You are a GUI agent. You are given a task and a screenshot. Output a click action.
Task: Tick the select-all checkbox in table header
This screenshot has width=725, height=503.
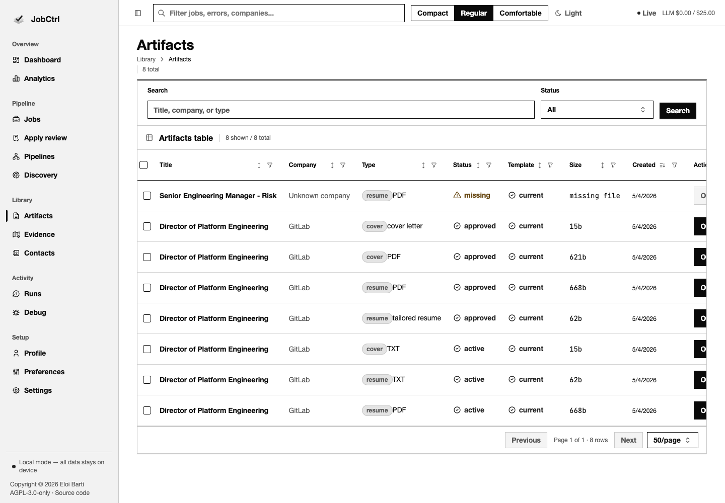143,165
